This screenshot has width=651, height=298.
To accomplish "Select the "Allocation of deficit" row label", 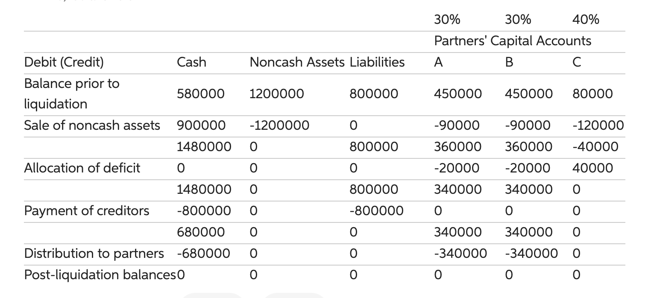I will pos(82,168).
